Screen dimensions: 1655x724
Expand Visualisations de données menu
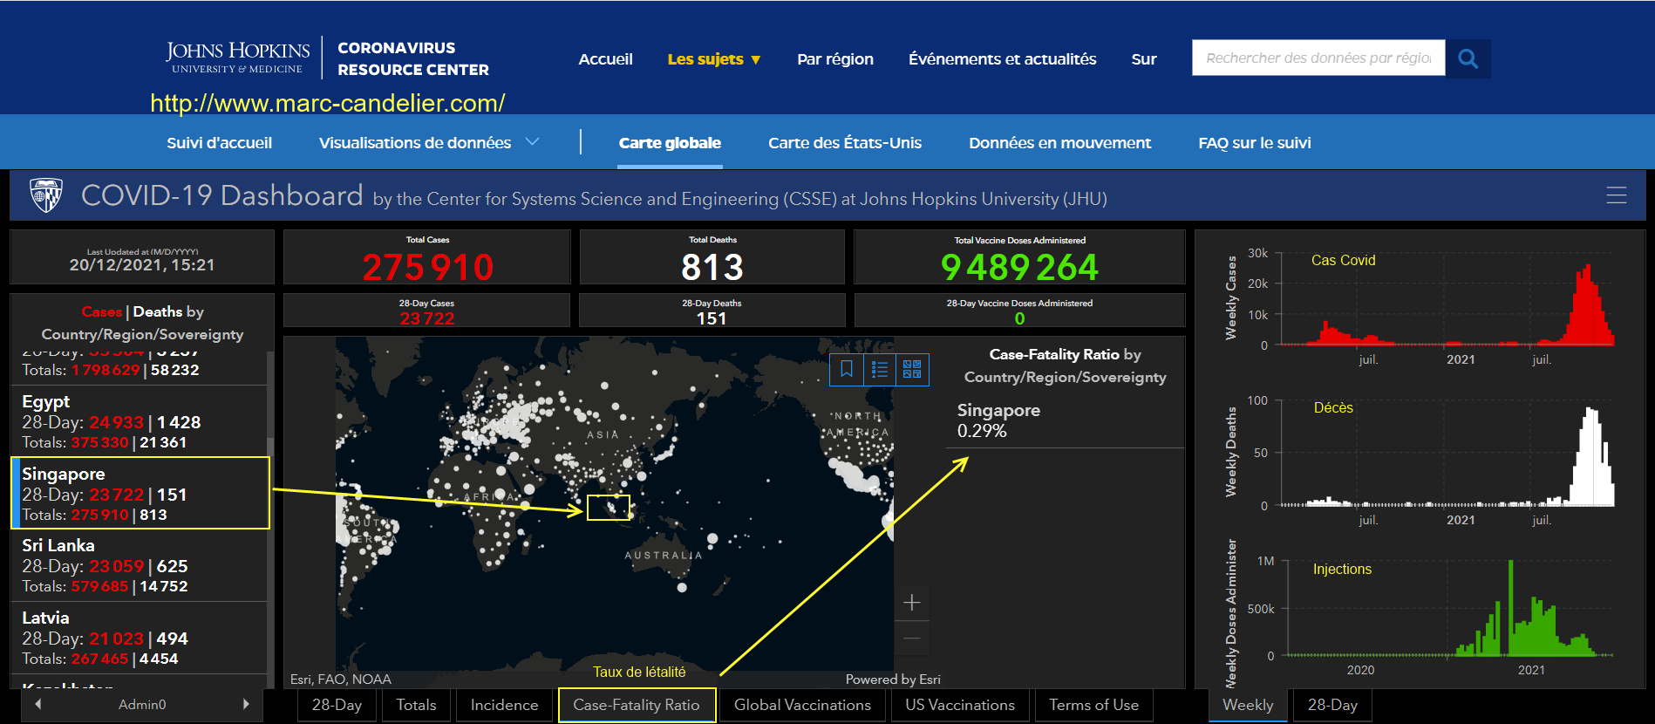tap(429, 142)
